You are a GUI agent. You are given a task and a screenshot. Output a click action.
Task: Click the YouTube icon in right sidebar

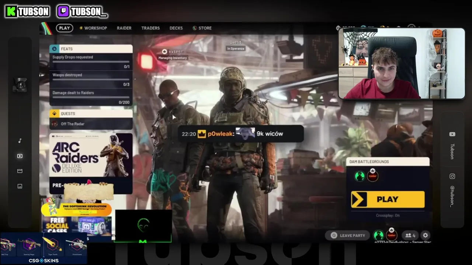(x=452, y=134)
